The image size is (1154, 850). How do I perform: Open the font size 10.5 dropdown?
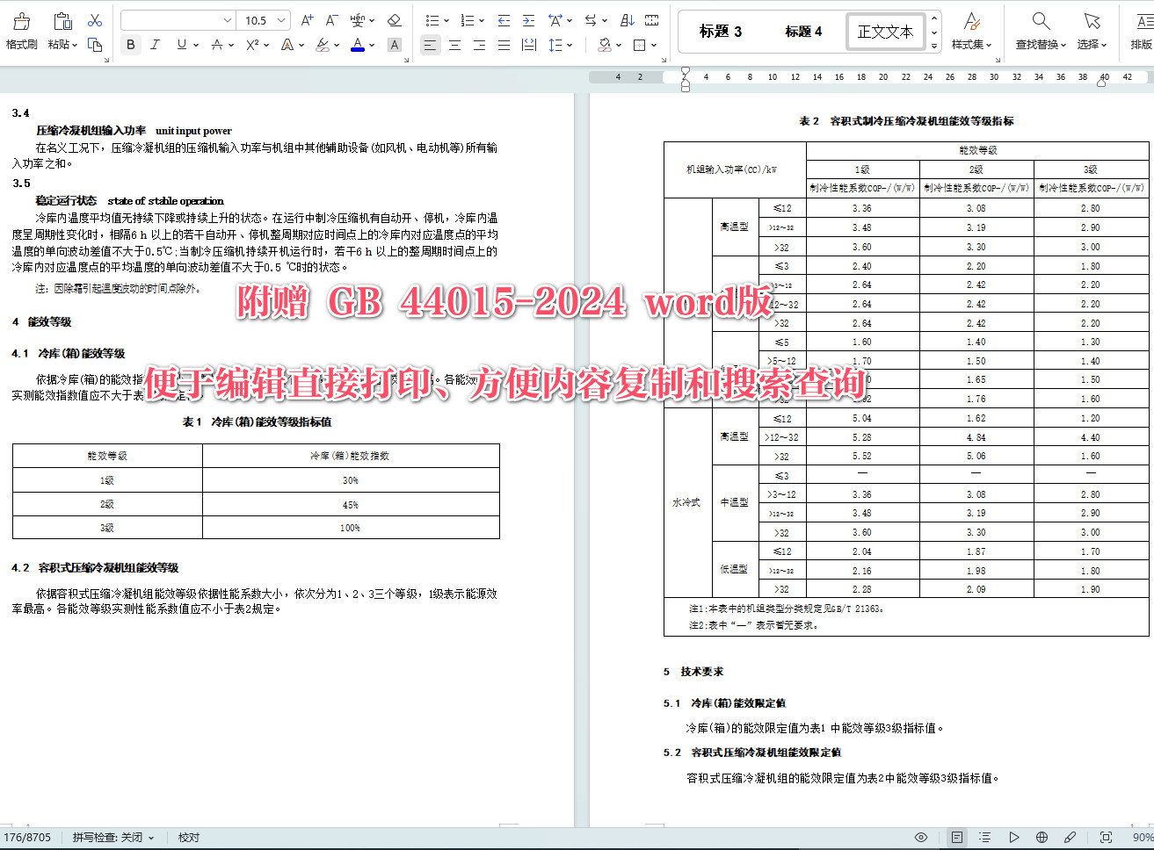(x=264, y=19)
